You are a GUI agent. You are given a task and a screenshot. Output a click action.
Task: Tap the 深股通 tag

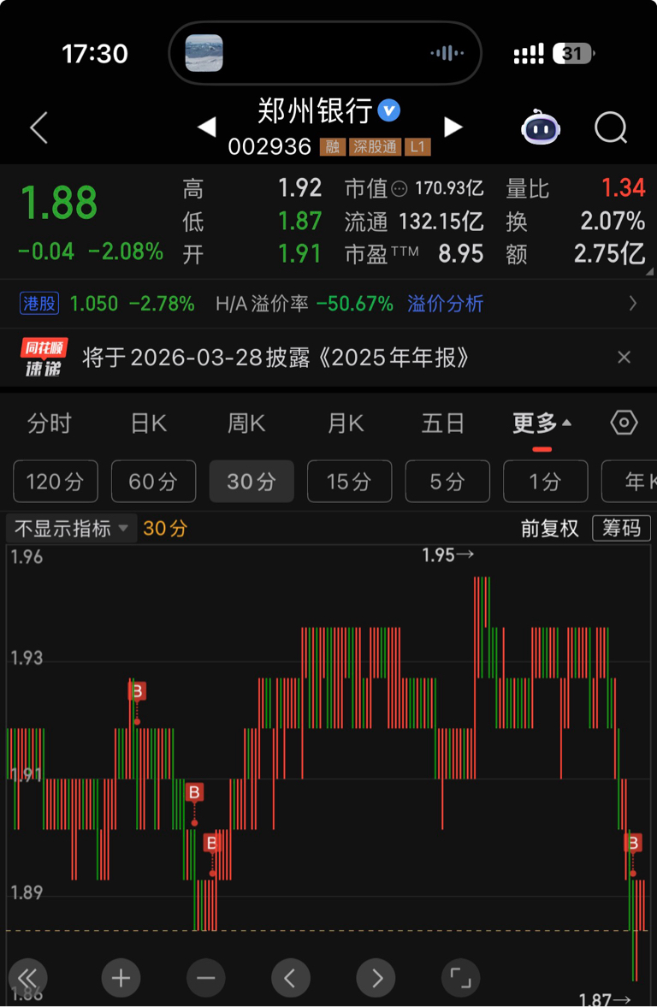click(375, 147)
